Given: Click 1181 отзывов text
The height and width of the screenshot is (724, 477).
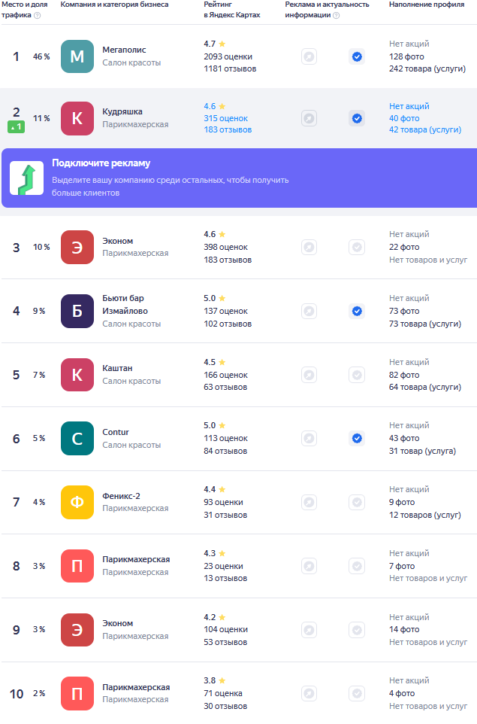Looking at the screenshot, I should (x=230, y=68).
